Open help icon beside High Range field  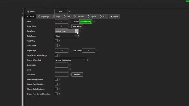[70, 50]
